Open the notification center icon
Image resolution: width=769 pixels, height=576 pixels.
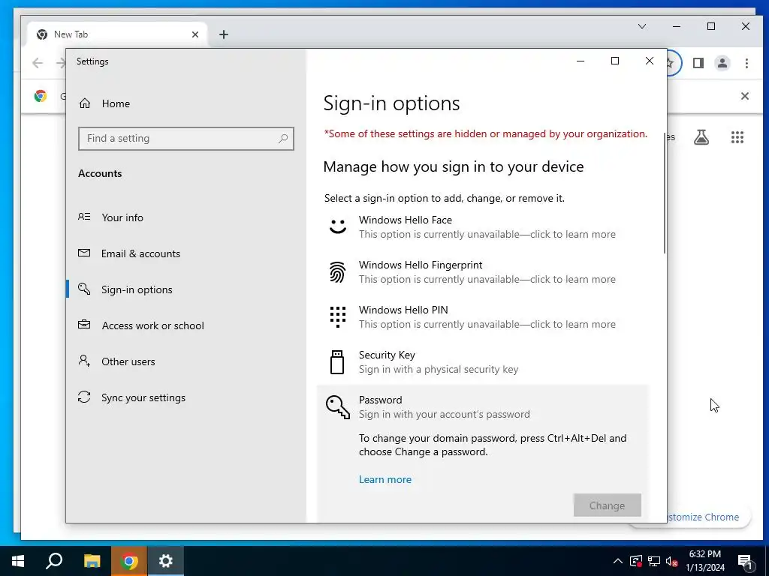(745, 562)
